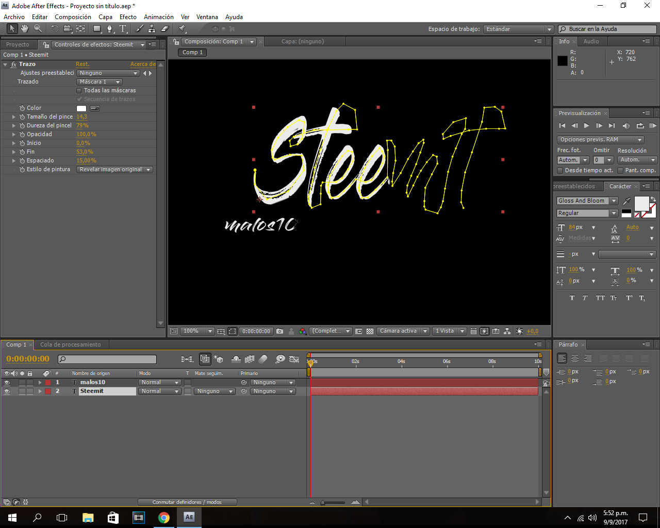Check 'Desde tiempo act.' in preview panel
The width and height of the screenshot is (660, 528).
[560, 171]
